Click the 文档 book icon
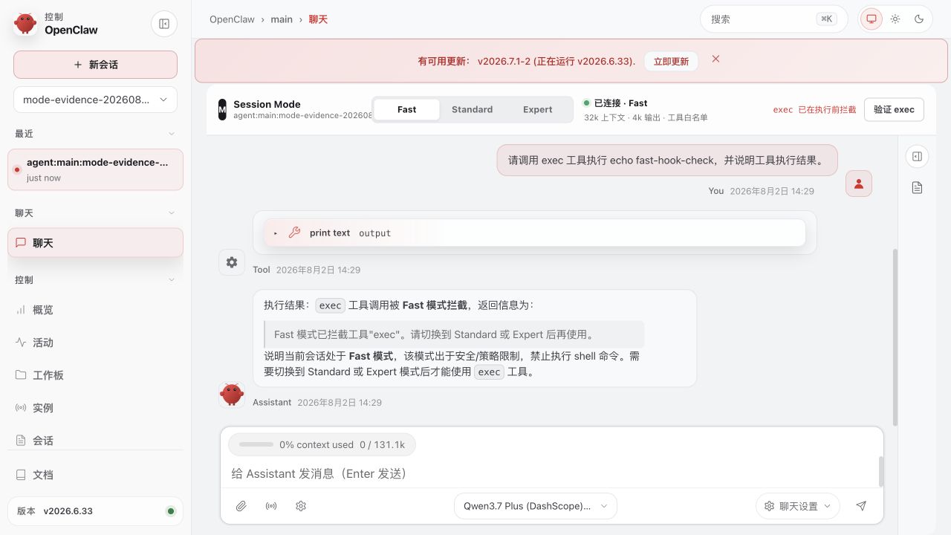 click(x=21, y=475)
